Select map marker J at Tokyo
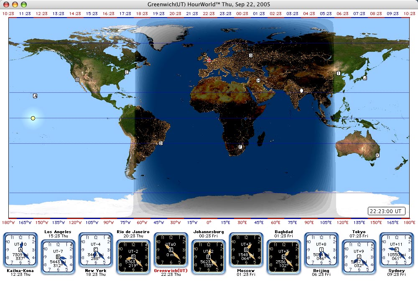Screen dimensions: 418x285 click(365, 78)
